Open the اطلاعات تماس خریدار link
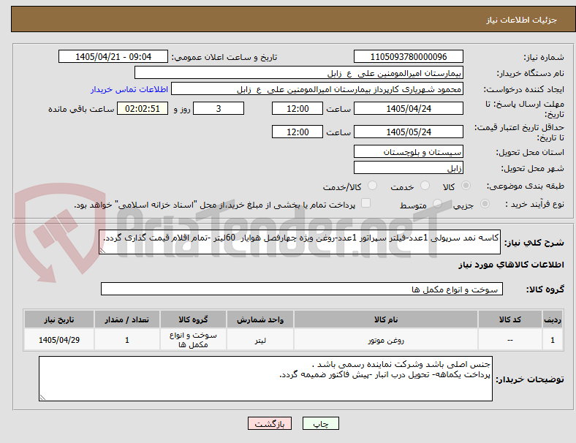 (x=129, y=89)
